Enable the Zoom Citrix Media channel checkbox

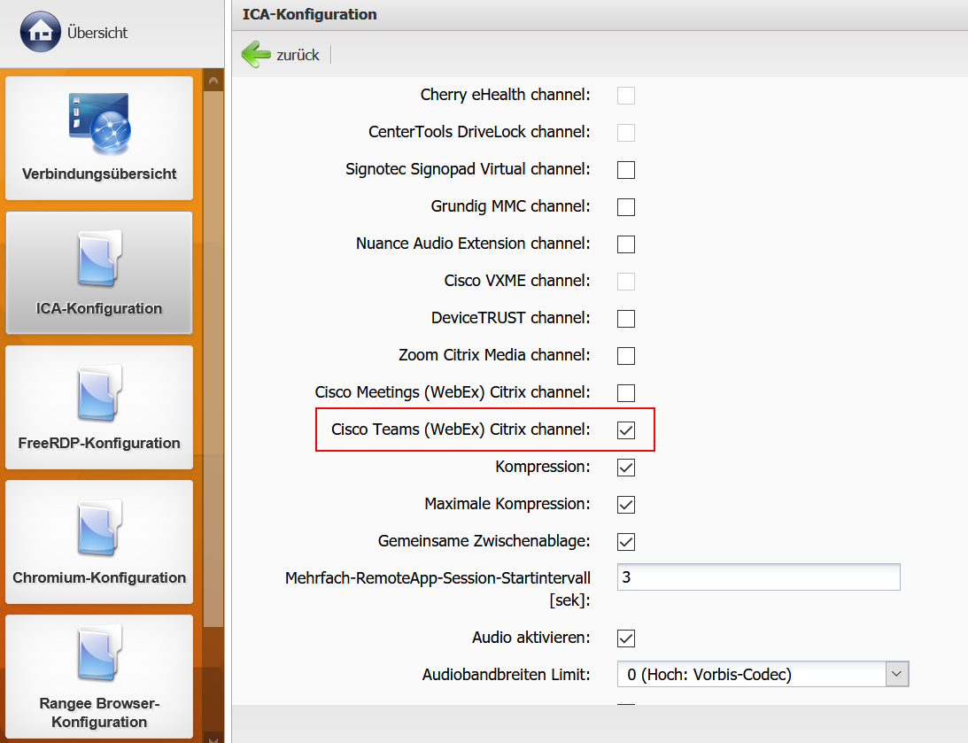click(626, 355)
